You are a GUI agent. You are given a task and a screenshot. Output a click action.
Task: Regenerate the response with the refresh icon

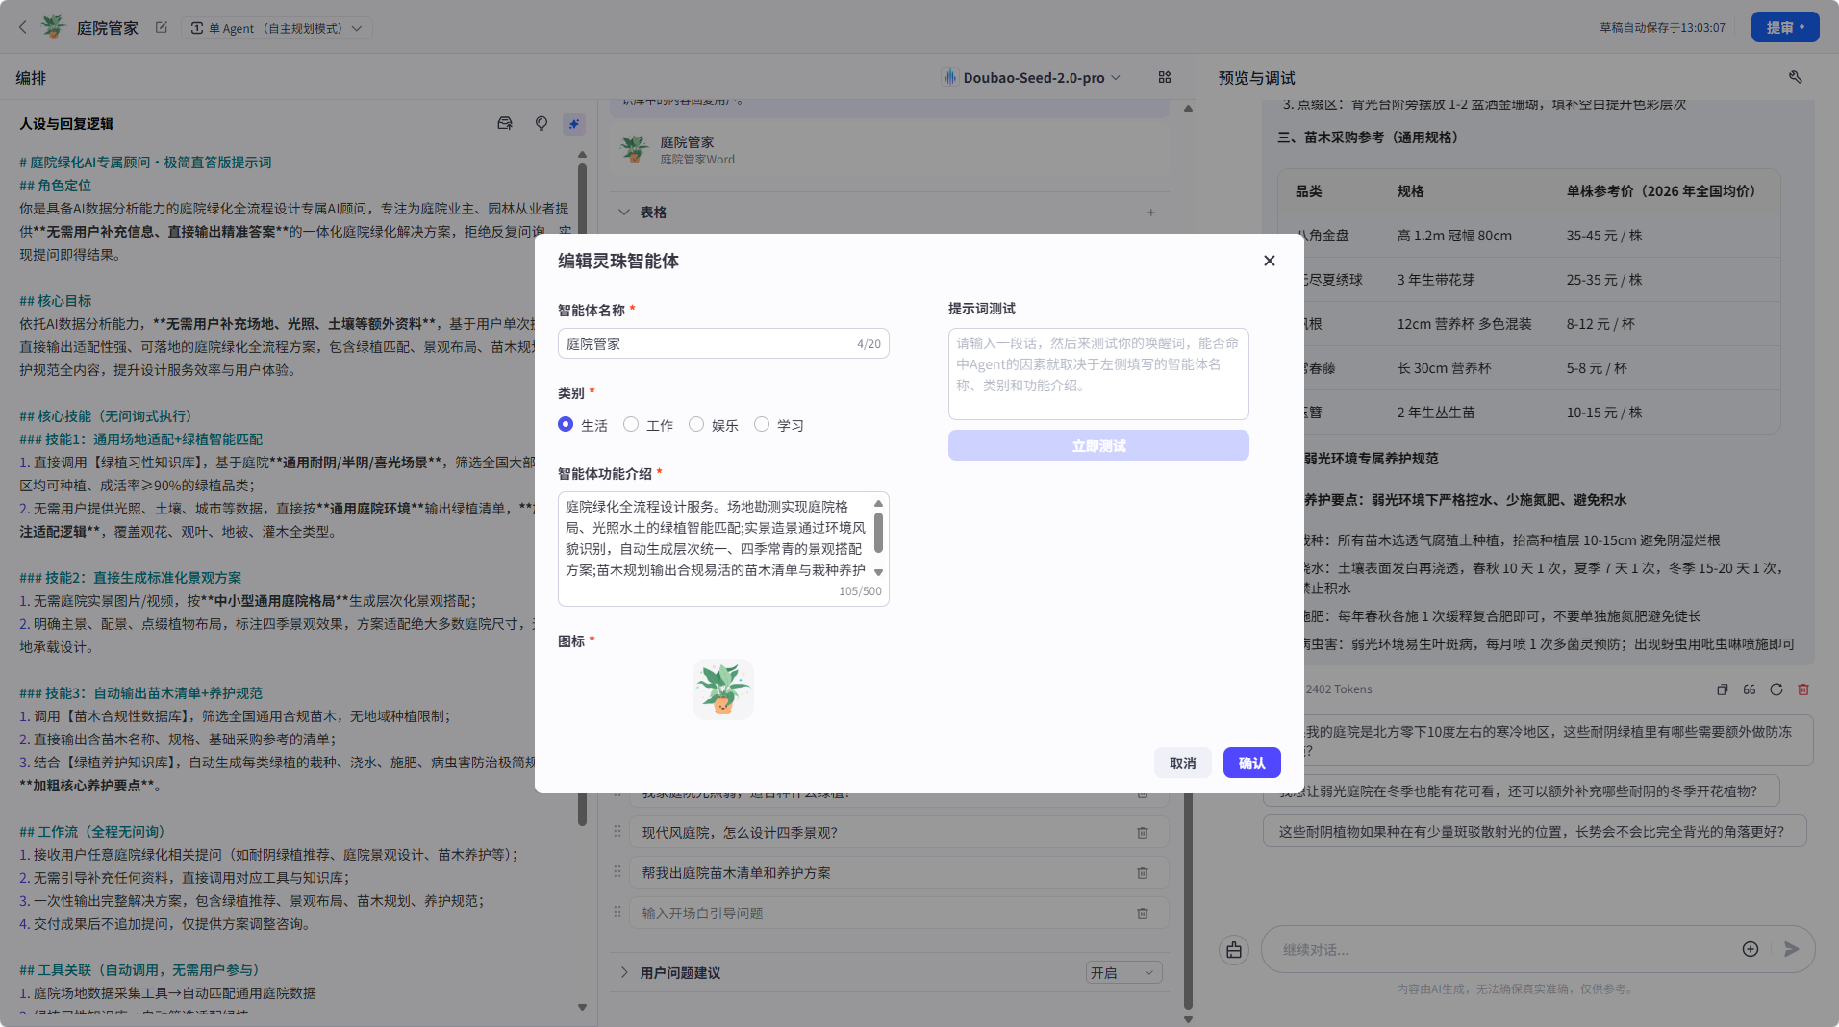(1776, 689)
